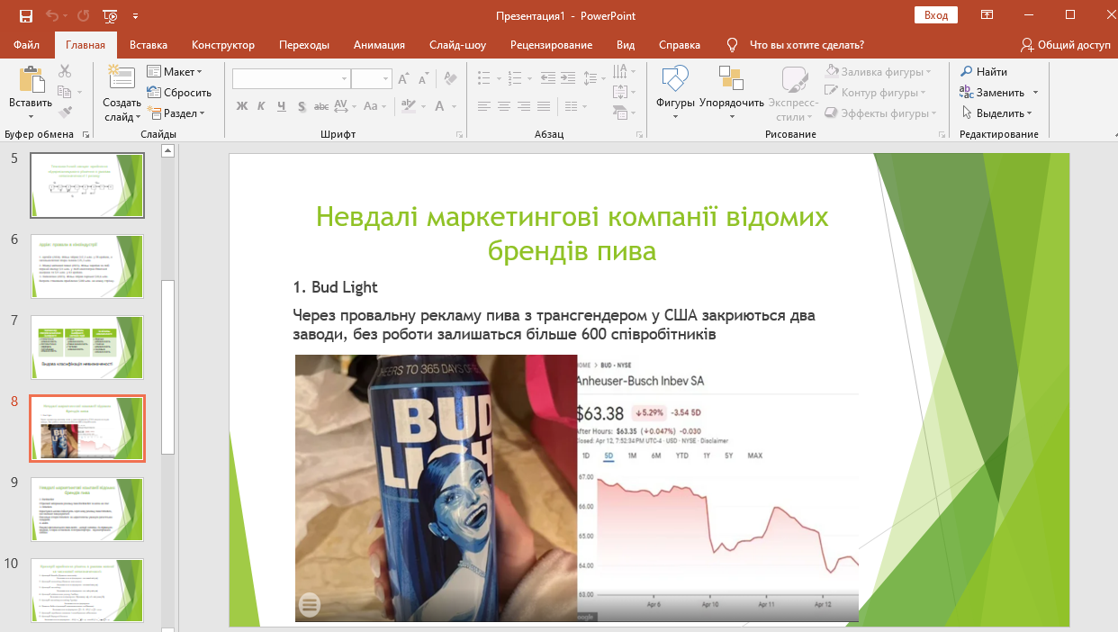Switch to the Анимация tab
The height and width of the screenshot is (632, 1118).
[379, 45]
